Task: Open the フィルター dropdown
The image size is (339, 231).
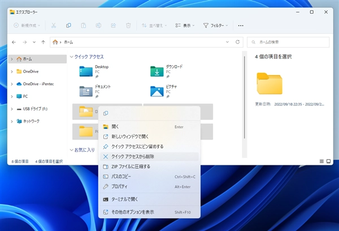Action: (x=216, y=25)
